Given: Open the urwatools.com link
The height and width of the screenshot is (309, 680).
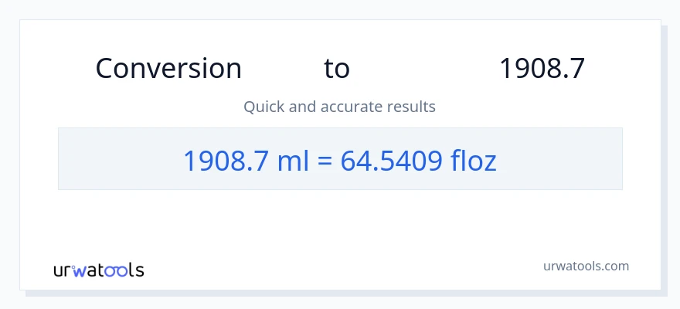Looking at the screenshot, I should pos(586,266).
